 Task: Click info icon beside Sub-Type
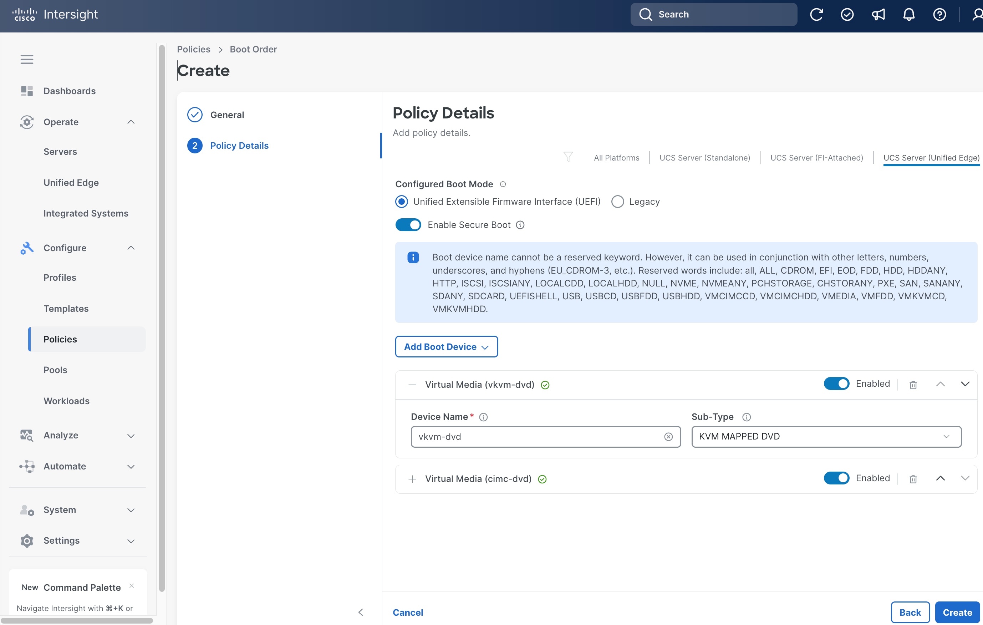coord(746,417)
